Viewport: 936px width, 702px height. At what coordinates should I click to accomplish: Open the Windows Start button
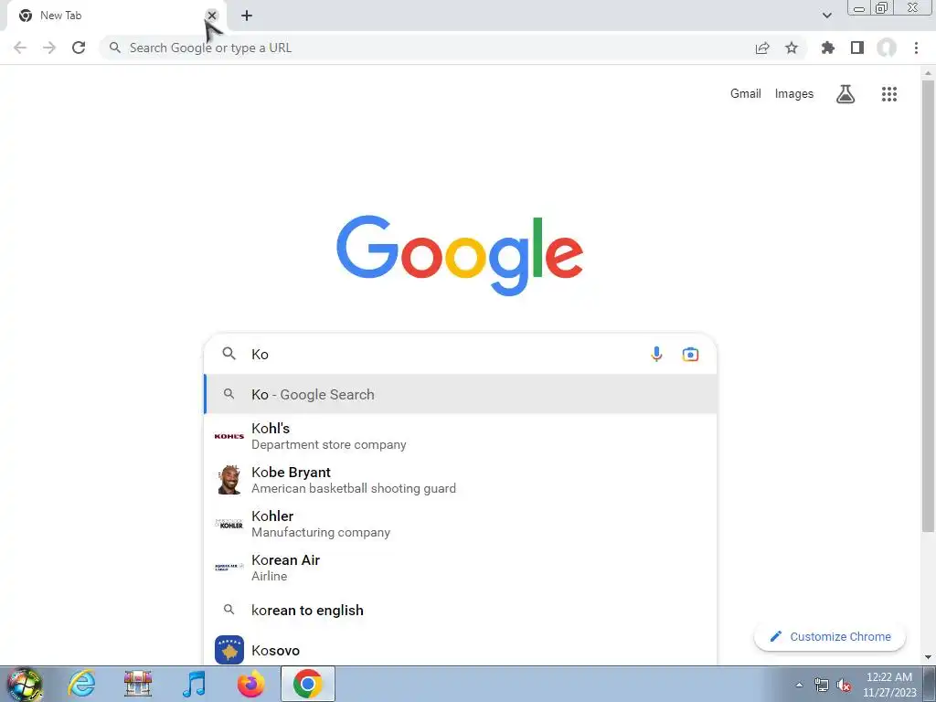pos(25,684)
